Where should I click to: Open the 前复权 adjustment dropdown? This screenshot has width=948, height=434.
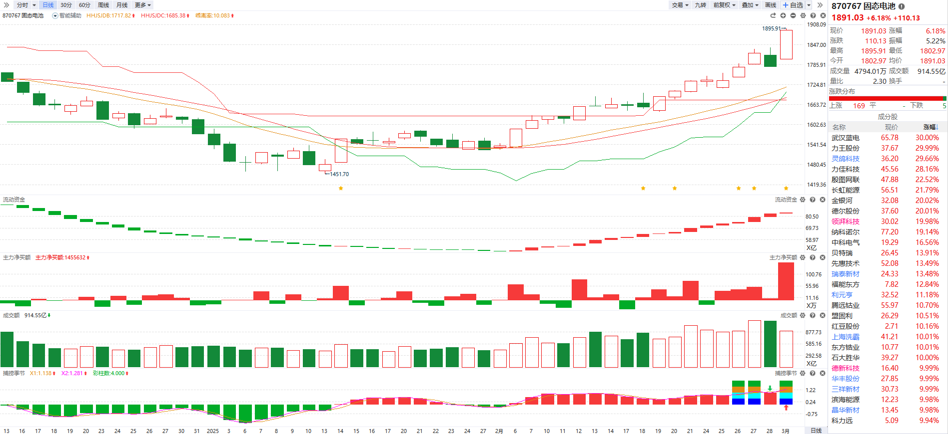tap(724, 5)
